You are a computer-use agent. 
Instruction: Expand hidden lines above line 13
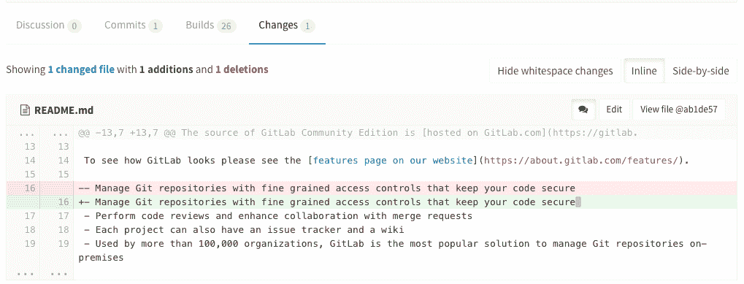[40, 133]
